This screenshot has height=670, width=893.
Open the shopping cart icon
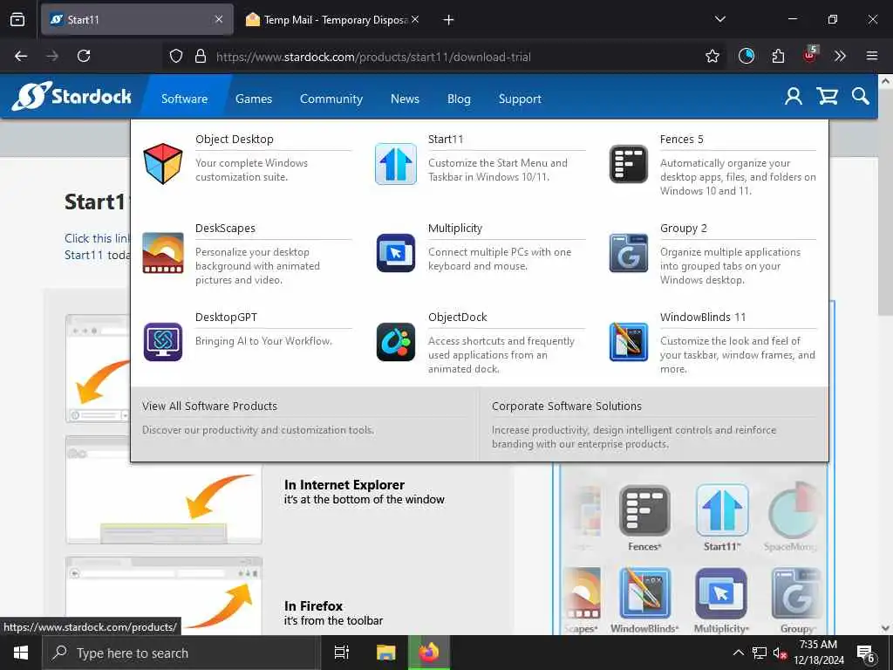(827, 96)
